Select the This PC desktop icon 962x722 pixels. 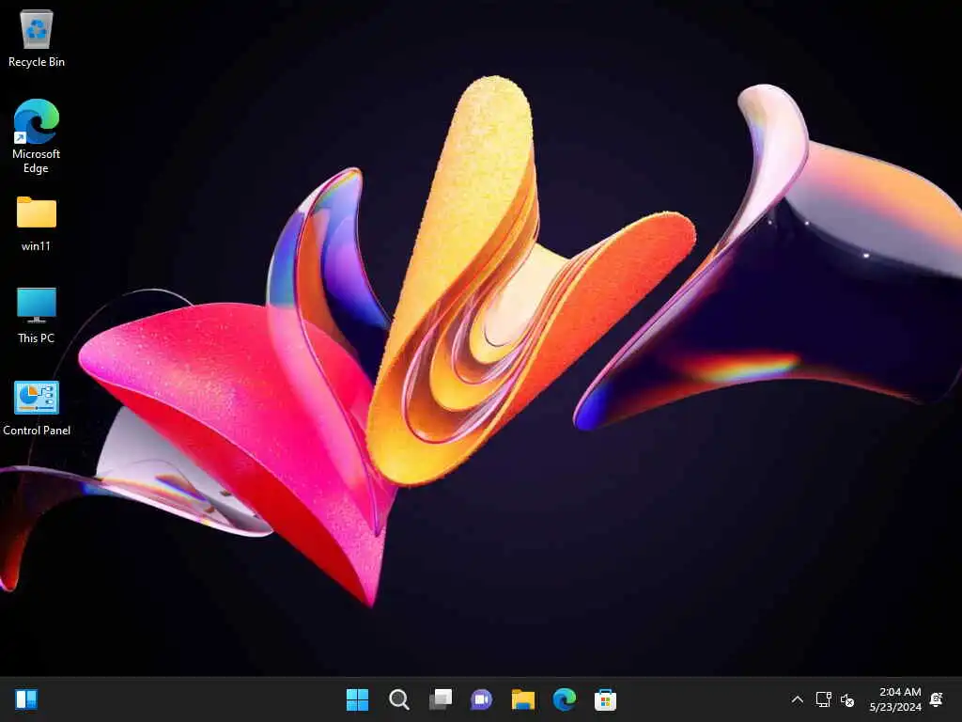pyautogui.click(x=37, y=316)
